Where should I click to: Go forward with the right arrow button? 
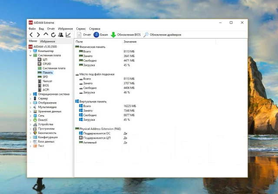tap(38, 35)
